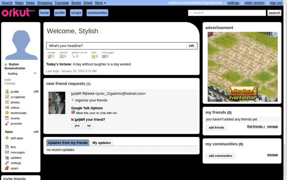The height and width of the screenshot is (180, 287).
Task: Click the events calendar icon
Action: click(7, 118)
